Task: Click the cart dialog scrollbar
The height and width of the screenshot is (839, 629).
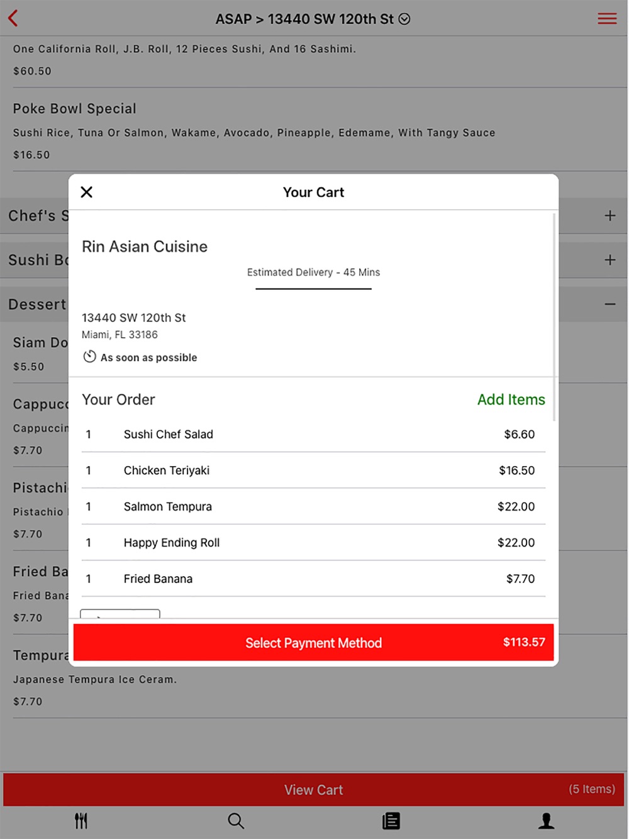Action: coord(554,317)
